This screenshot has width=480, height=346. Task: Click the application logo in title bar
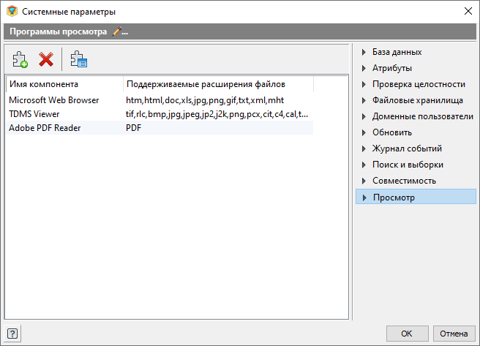[x=12, y=11]
